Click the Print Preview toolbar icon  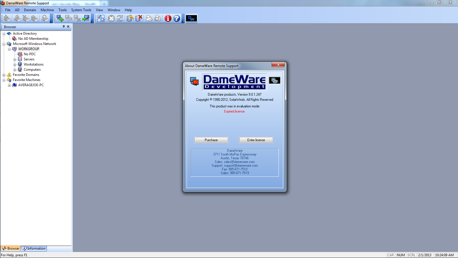point(158,19)
